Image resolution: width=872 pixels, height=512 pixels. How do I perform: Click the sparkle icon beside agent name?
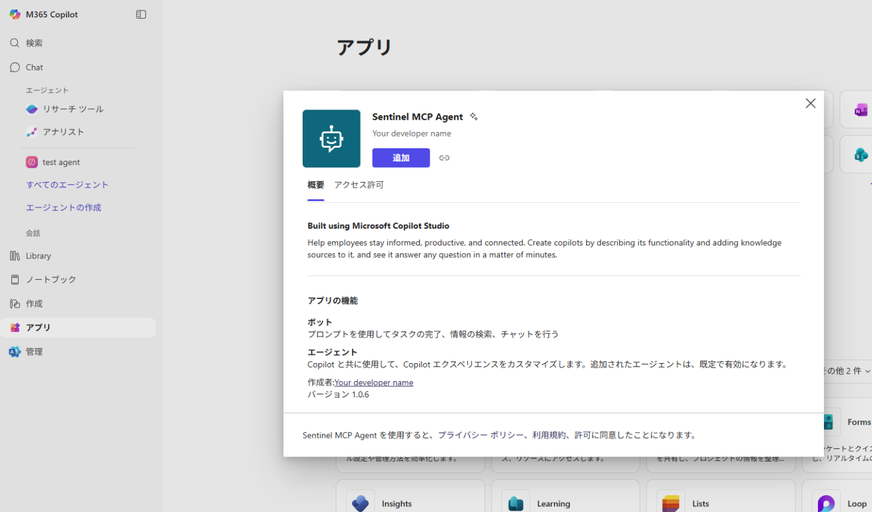473,116
